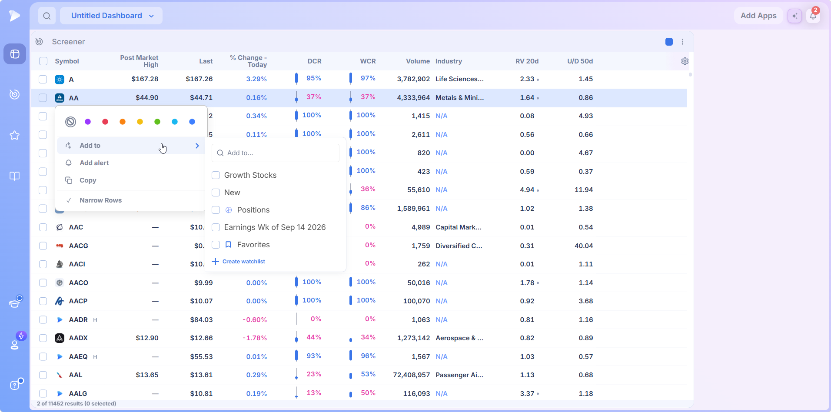The image size is (831, 412).
Task: Open the help question mark icon
Action: pyautogui.click(x=15, y=385)
